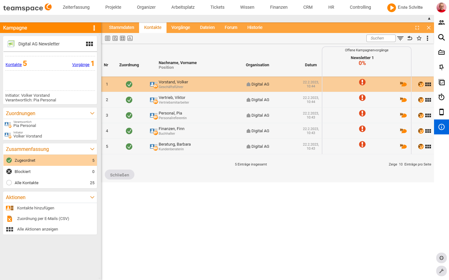Click the favorites star icon in toolbar
Image resolution: width=449 pixels, height=280 pixels.
tap(419, 38)
